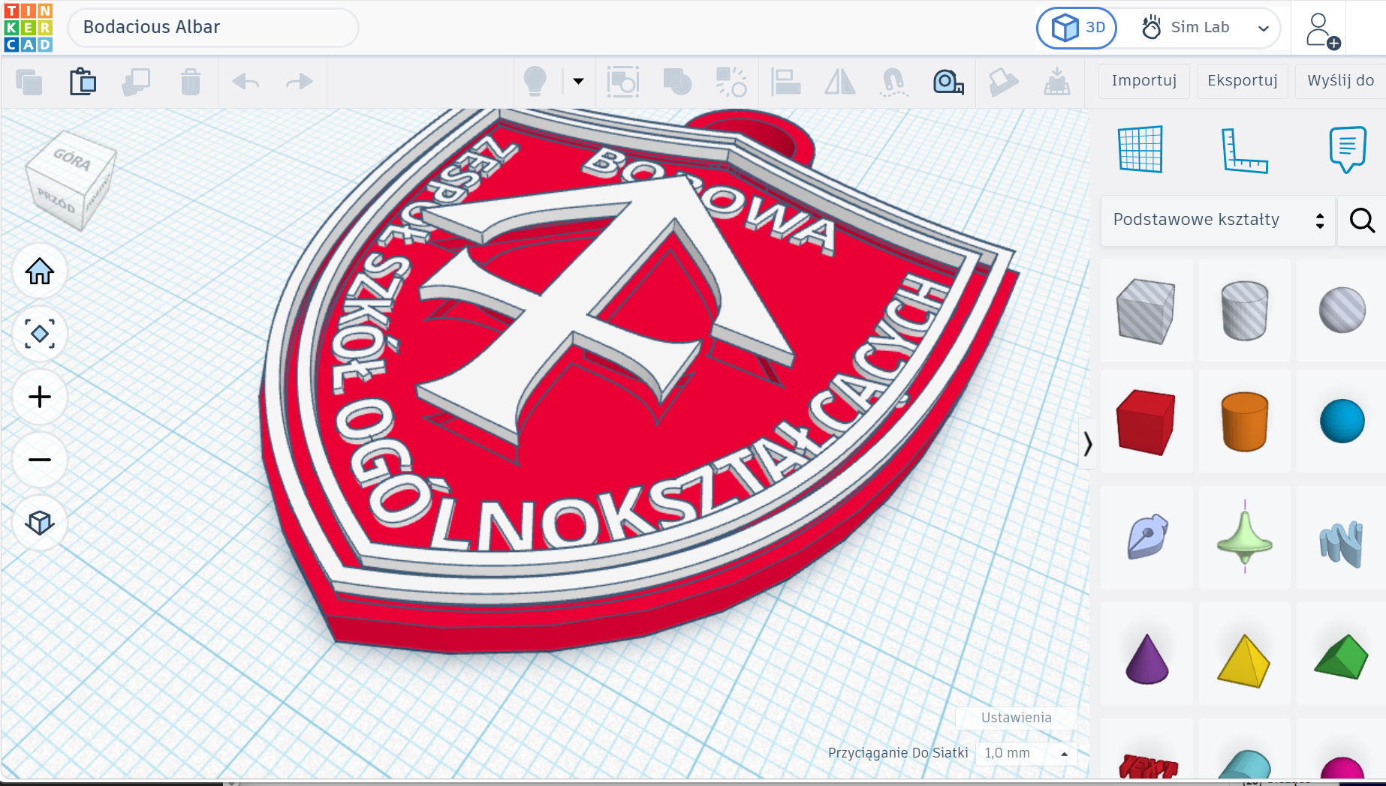Select the Mirror tool
The height and width of the screenshot is (786, 1386).
(839, 81)
